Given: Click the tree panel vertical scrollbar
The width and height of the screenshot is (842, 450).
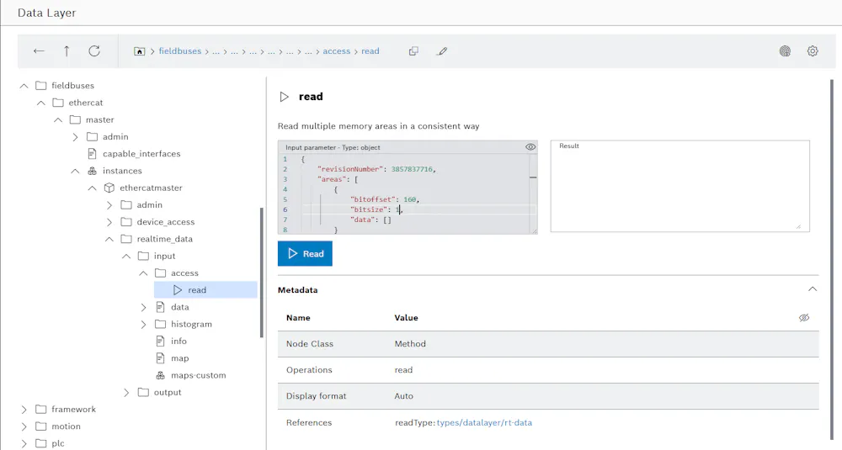Looking at the screenshot, I should [262, 273].
